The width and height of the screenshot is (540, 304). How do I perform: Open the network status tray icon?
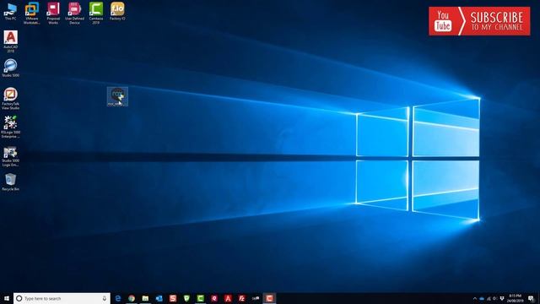click(489, 298)
